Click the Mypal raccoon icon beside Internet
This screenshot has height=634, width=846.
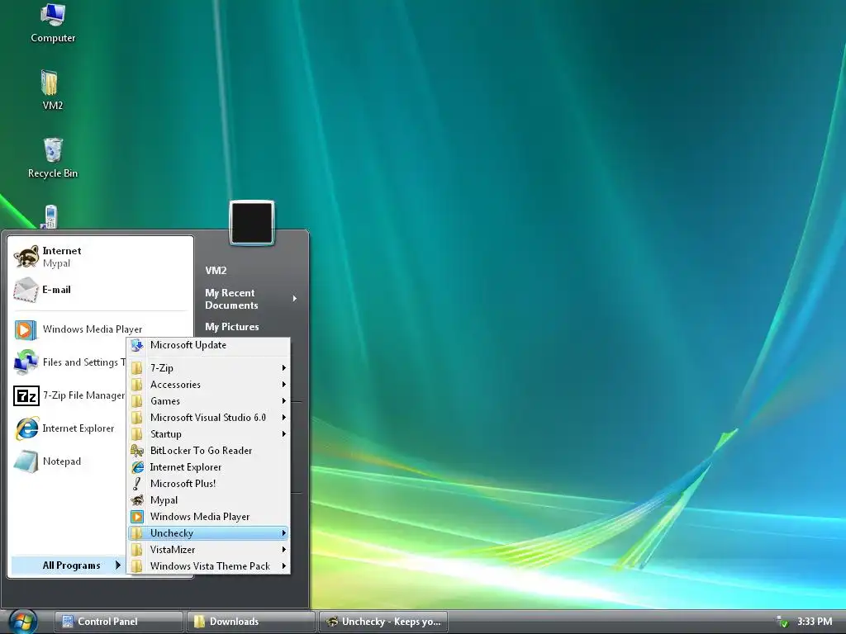[x=26, y=256]
